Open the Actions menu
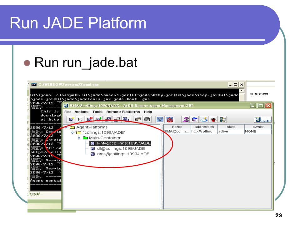 point(82,112)
